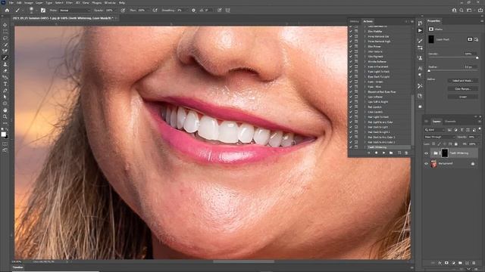
Task: Delete layer using the trash icon
Action: [x=474, y=263]
